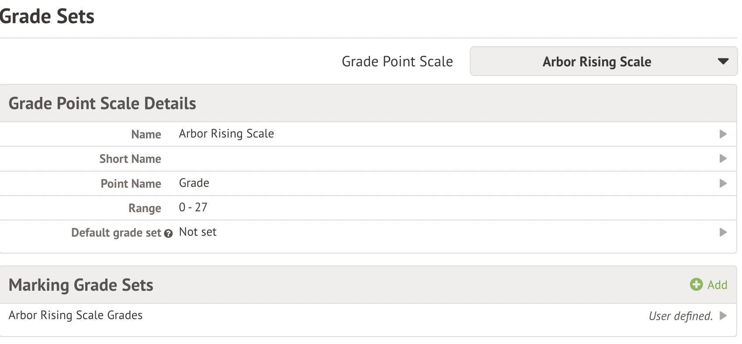Click the arrow next to User defined
The width and height of the screenshot is (742, 344).
pyautogui.click(x=723, y=316)
